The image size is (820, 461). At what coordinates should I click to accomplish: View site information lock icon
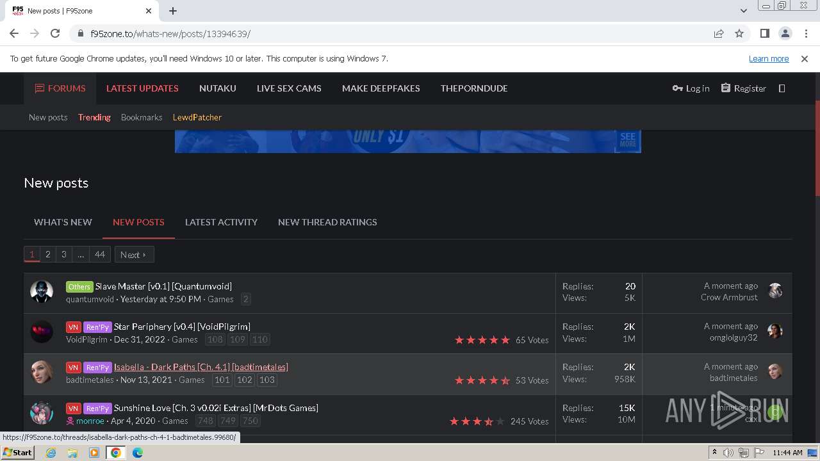click(80, 33)
